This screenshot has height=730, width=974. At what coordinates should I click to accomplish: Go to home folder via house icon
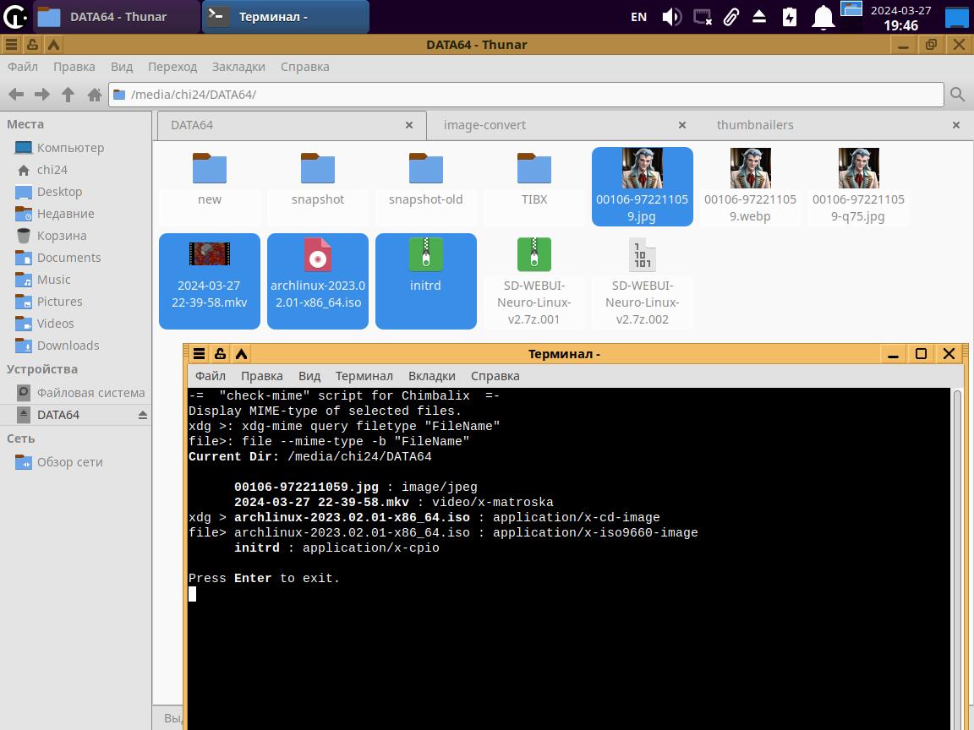click(95, 95)
